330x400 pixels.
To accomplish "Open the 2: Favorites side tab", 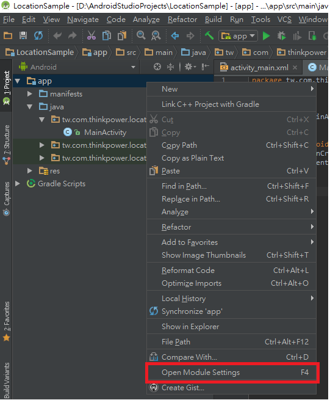I will tap(6, 321).
